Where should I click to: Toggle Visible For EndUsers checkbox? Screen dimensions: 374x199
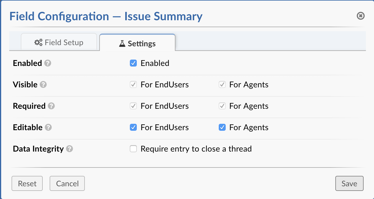pos(133,85)
